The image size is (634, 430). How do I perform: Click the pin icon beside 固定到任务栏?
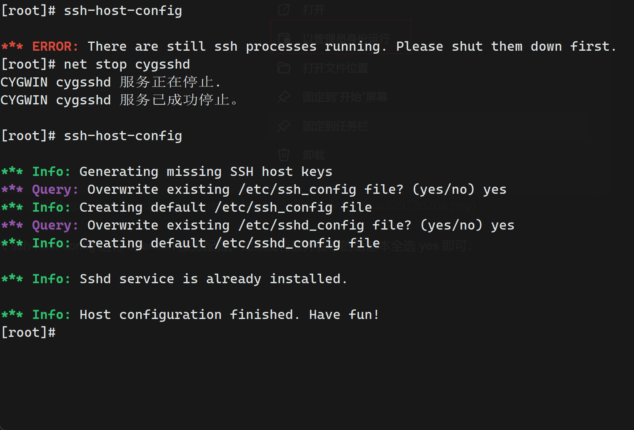[x=284, y=126]
